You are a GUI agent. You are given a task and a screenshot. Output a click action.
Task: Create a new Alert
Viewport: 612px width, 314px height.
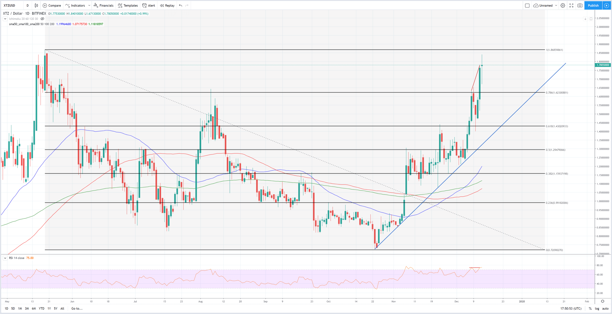pos(149,5)
